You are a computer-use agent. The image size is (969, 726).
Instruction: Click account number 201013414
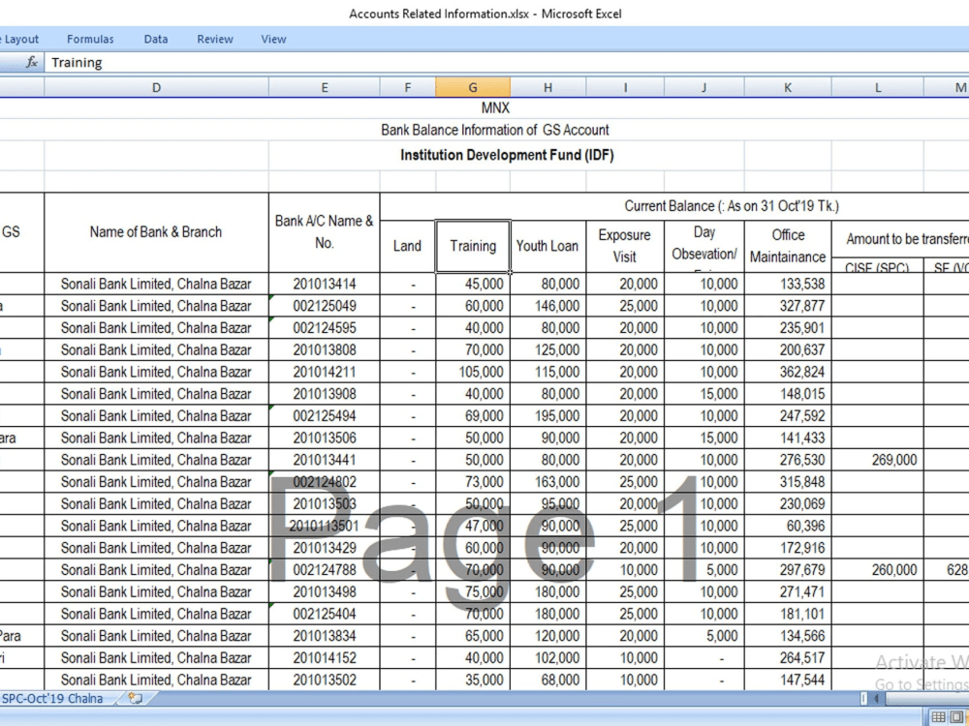pyautogui.click(x=325, y=284)
